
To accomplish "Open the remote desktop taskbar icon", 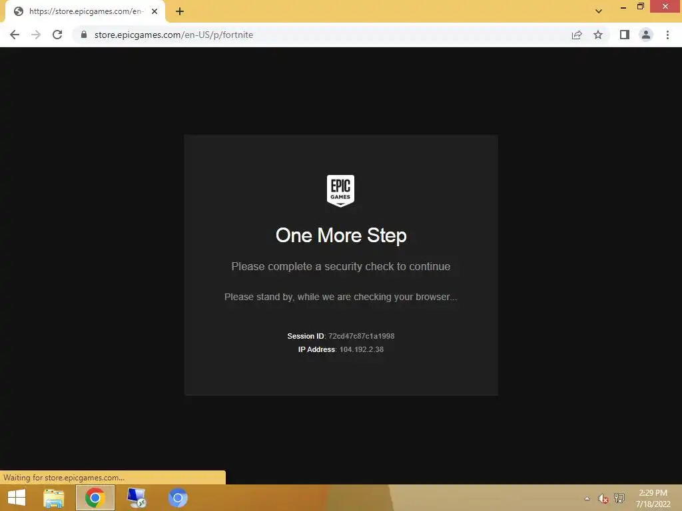I will point(136,498).
